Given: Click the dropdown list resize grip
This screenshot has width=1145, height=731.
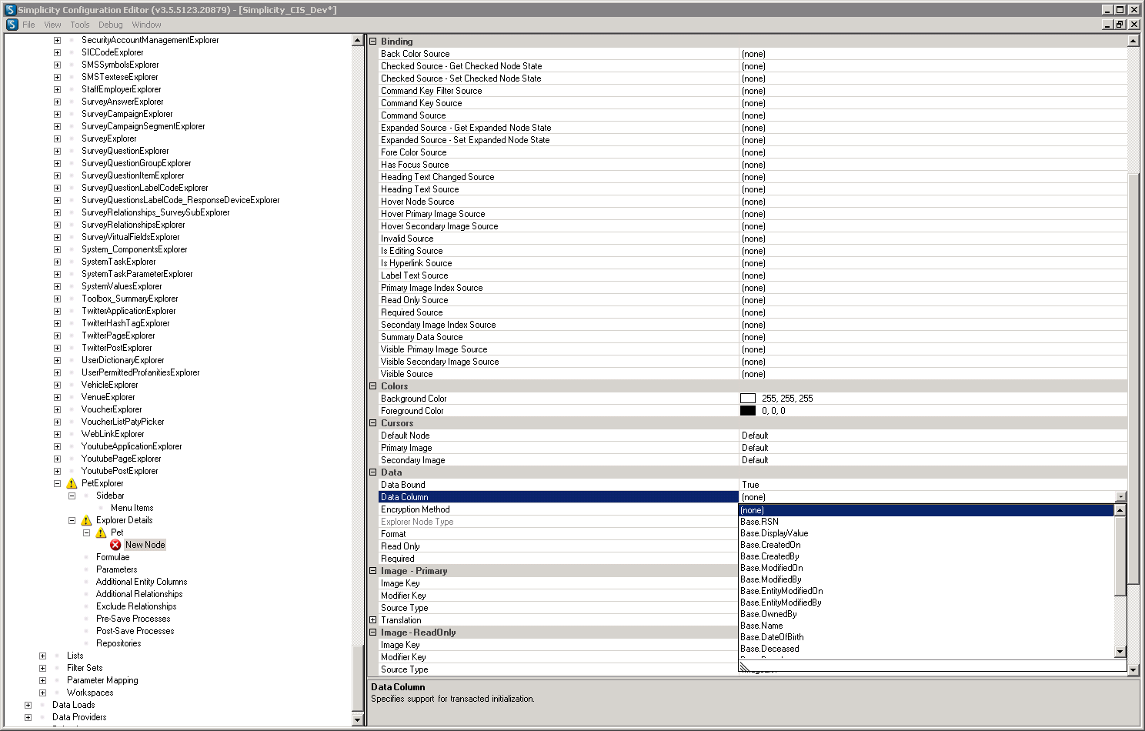Looking at the screenshot, I should tap(745, 666).
